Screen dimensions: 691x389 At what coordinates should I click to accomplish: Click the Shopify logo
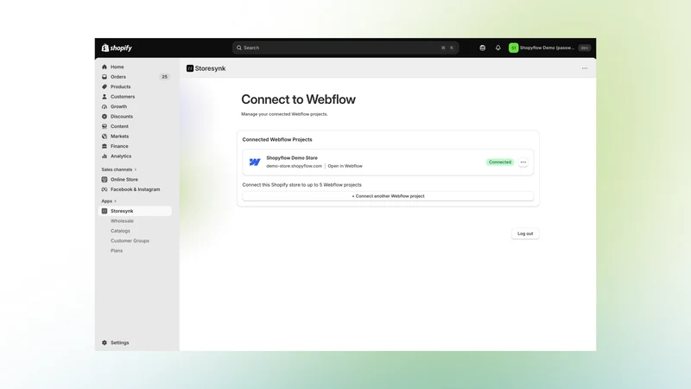pos(117,48)
